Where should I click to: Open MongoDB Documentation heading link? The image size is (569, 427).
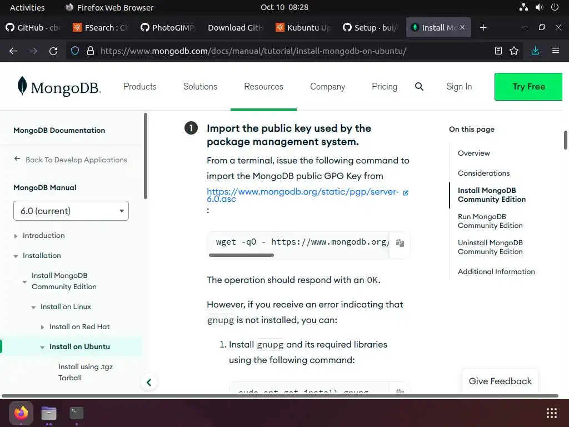(x=59, y=130)
